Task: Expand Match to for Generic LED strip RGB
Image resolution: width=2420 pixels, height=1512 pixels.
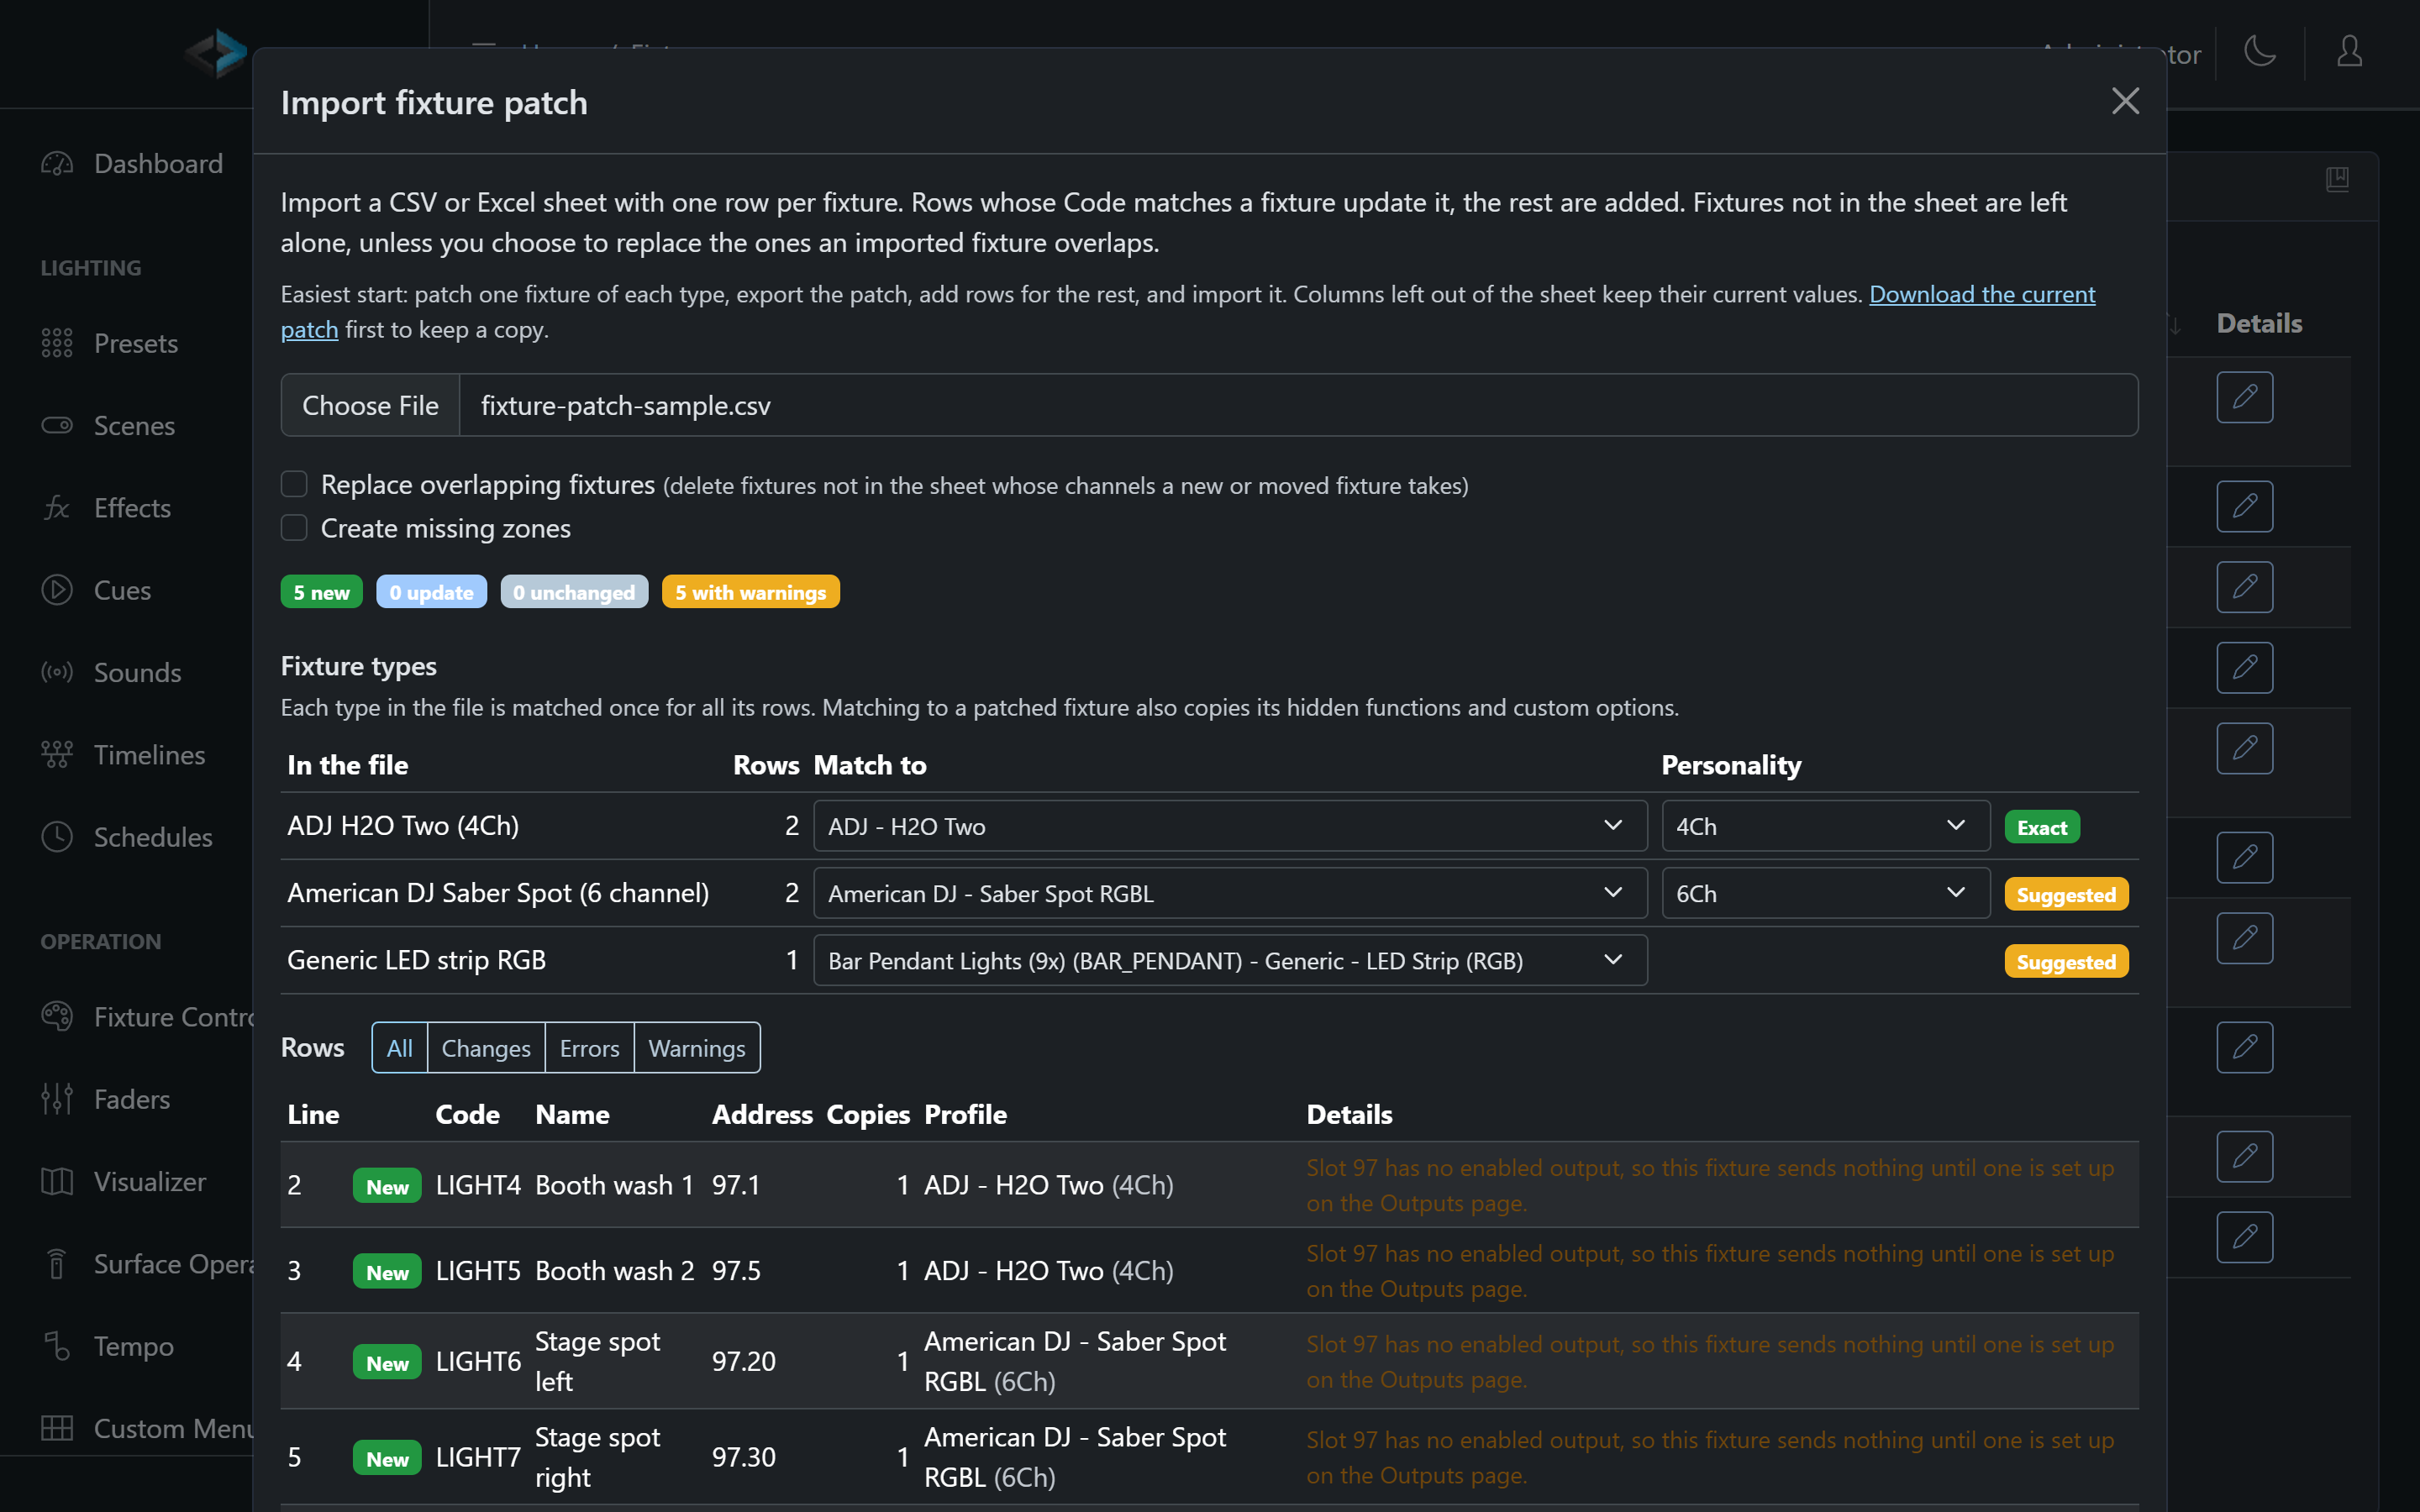Action: click(x=1230, y=960)
